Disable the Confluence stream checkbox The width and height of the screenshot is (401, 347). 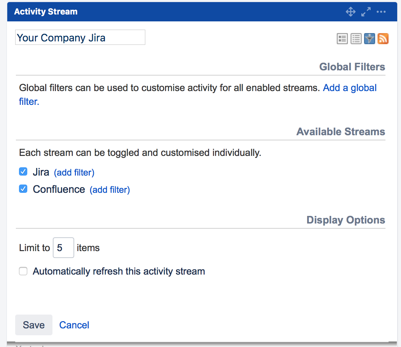point(23,189)
